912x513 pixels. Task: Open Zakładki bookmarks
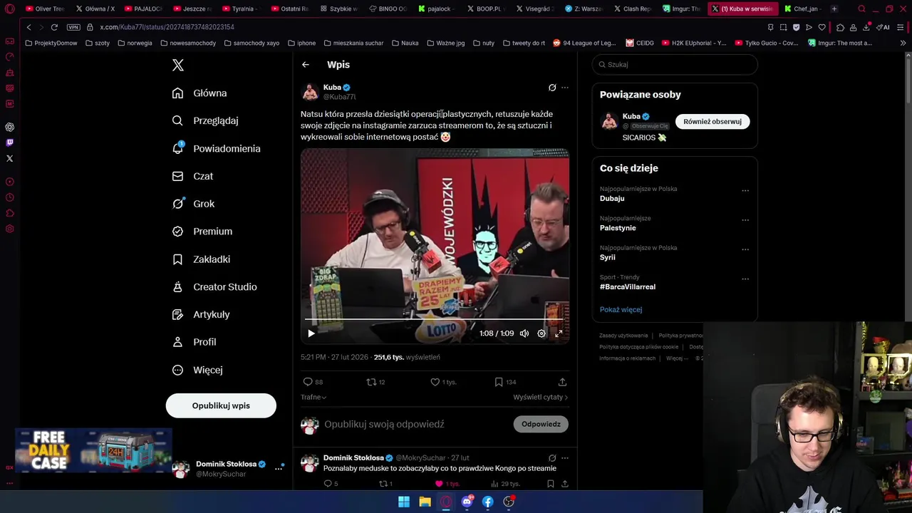tap(201, 259)
